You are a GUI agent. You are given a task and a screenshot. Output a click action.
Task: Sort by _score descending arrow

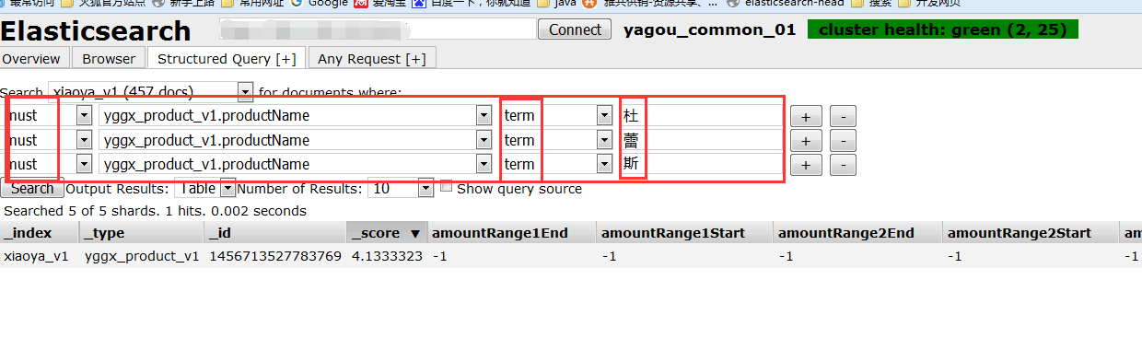[414, 234]
